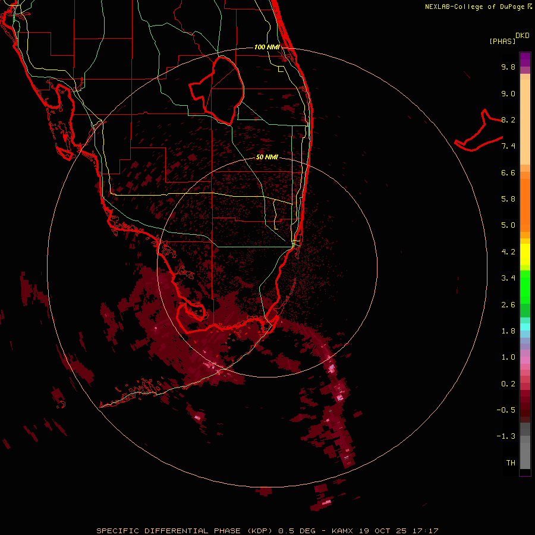
Task: Click the [PHAS] legend unit label
Action: [x=502, y=41]
